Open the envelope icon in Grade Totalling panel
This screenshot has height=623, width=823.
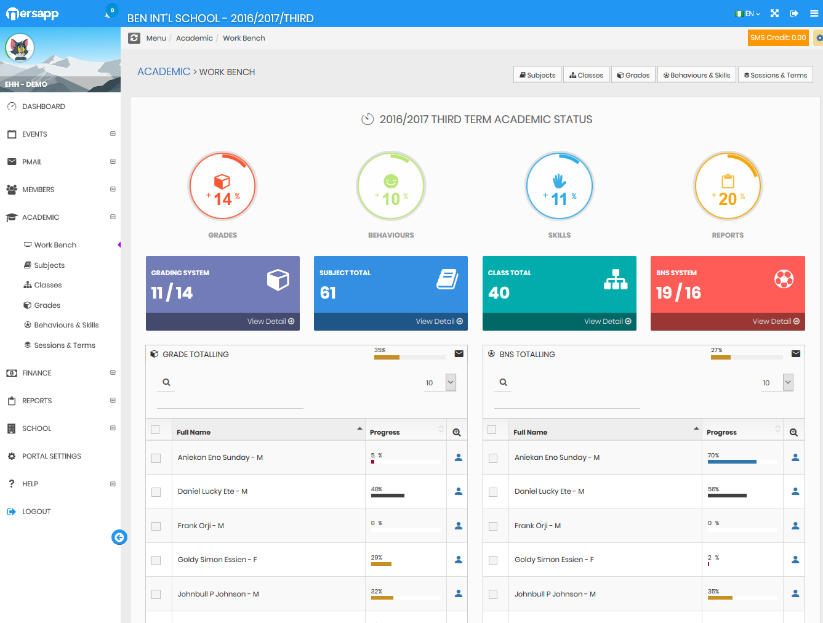(x=459, y=353)
